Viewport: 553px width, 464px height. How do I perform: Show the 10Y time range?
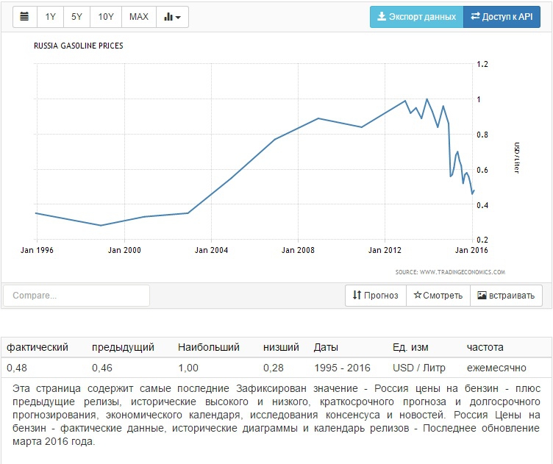click(x=106, y=17)
